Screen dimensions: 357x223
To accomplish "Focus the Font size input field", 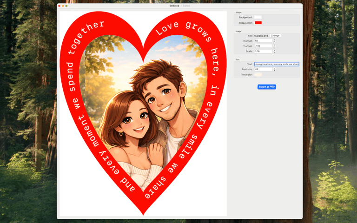I will click(263, 69).
